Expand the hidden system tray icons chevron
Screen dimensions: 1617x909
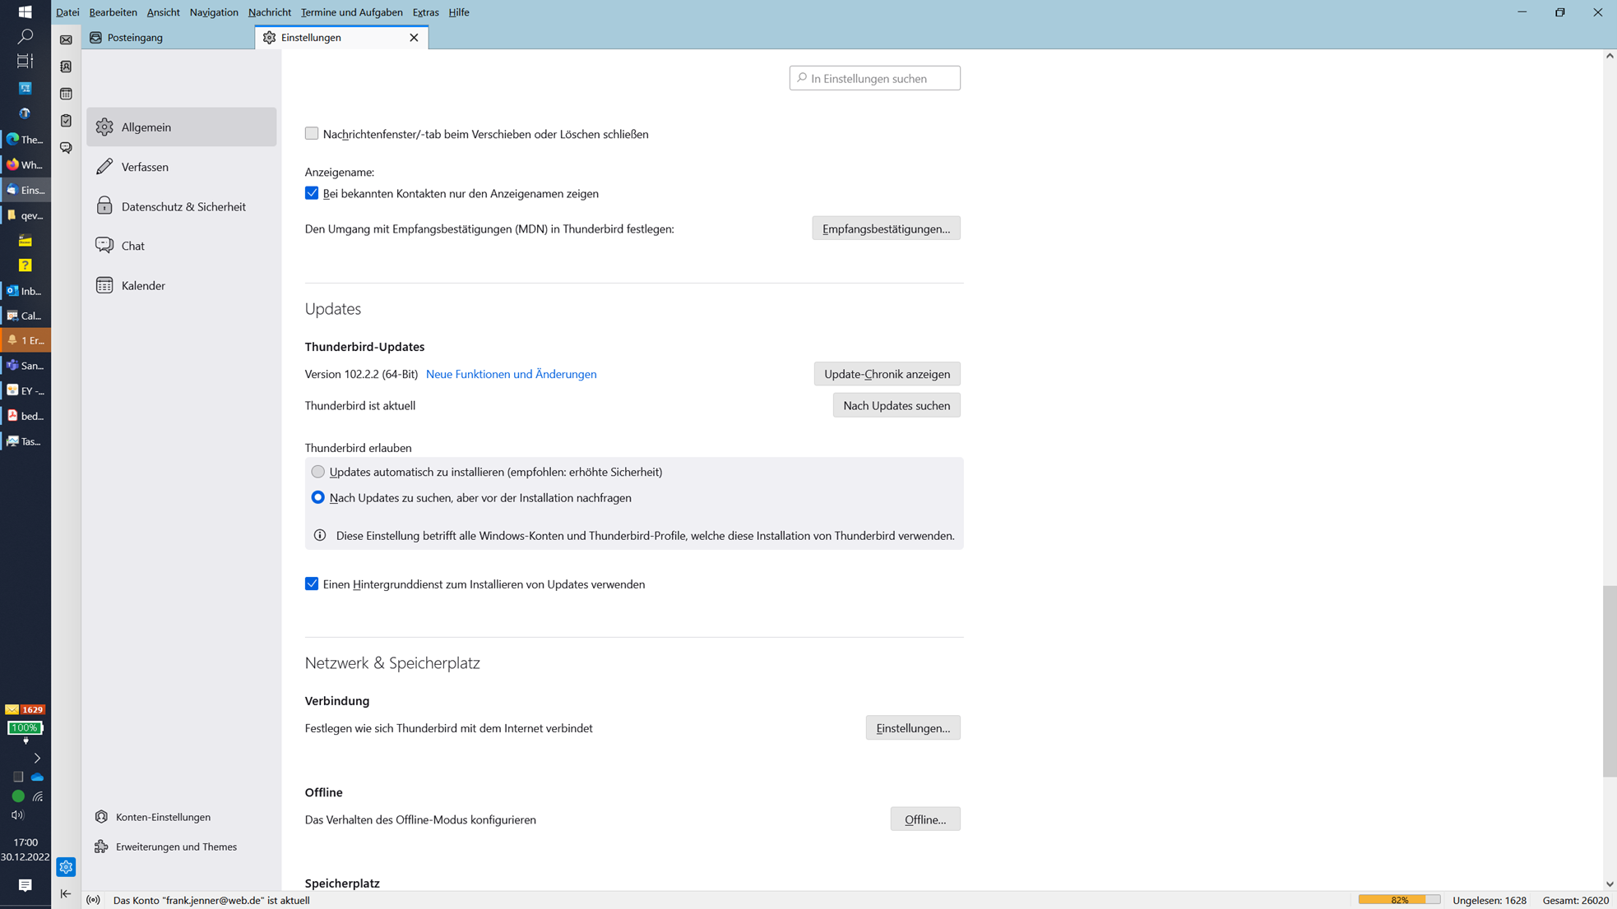coord(37,758)
